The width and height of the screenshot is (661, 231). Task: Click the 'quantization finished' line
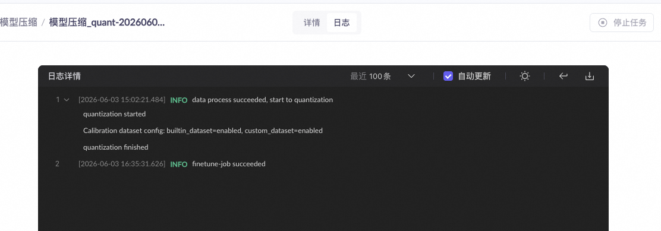click(116, 147)
